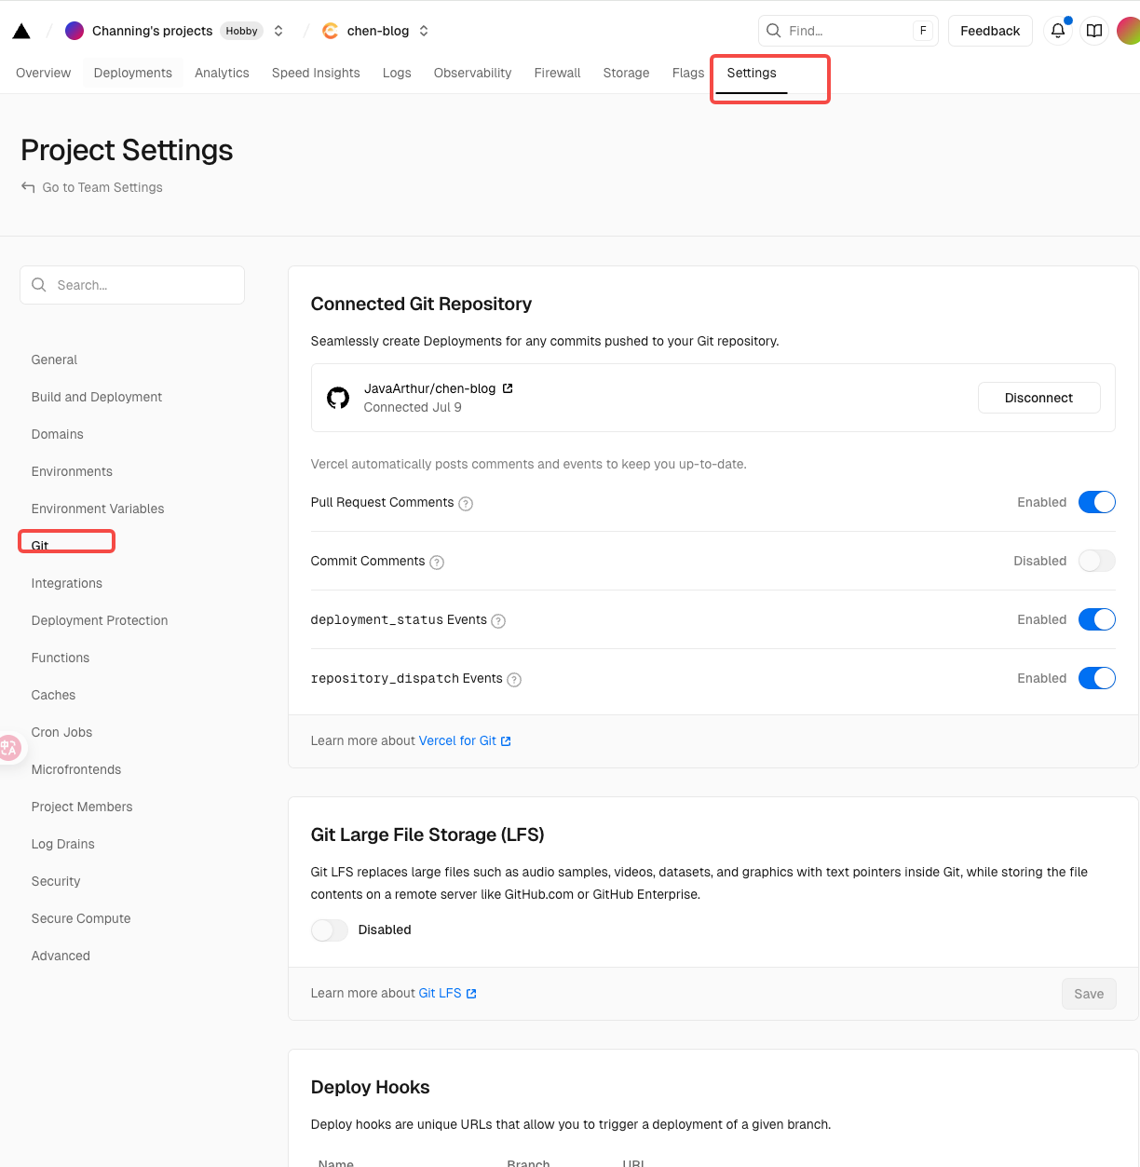Open the documentation book icon
The height and width of the screenshot is (1167, 1140).
tap(1094, 31)
